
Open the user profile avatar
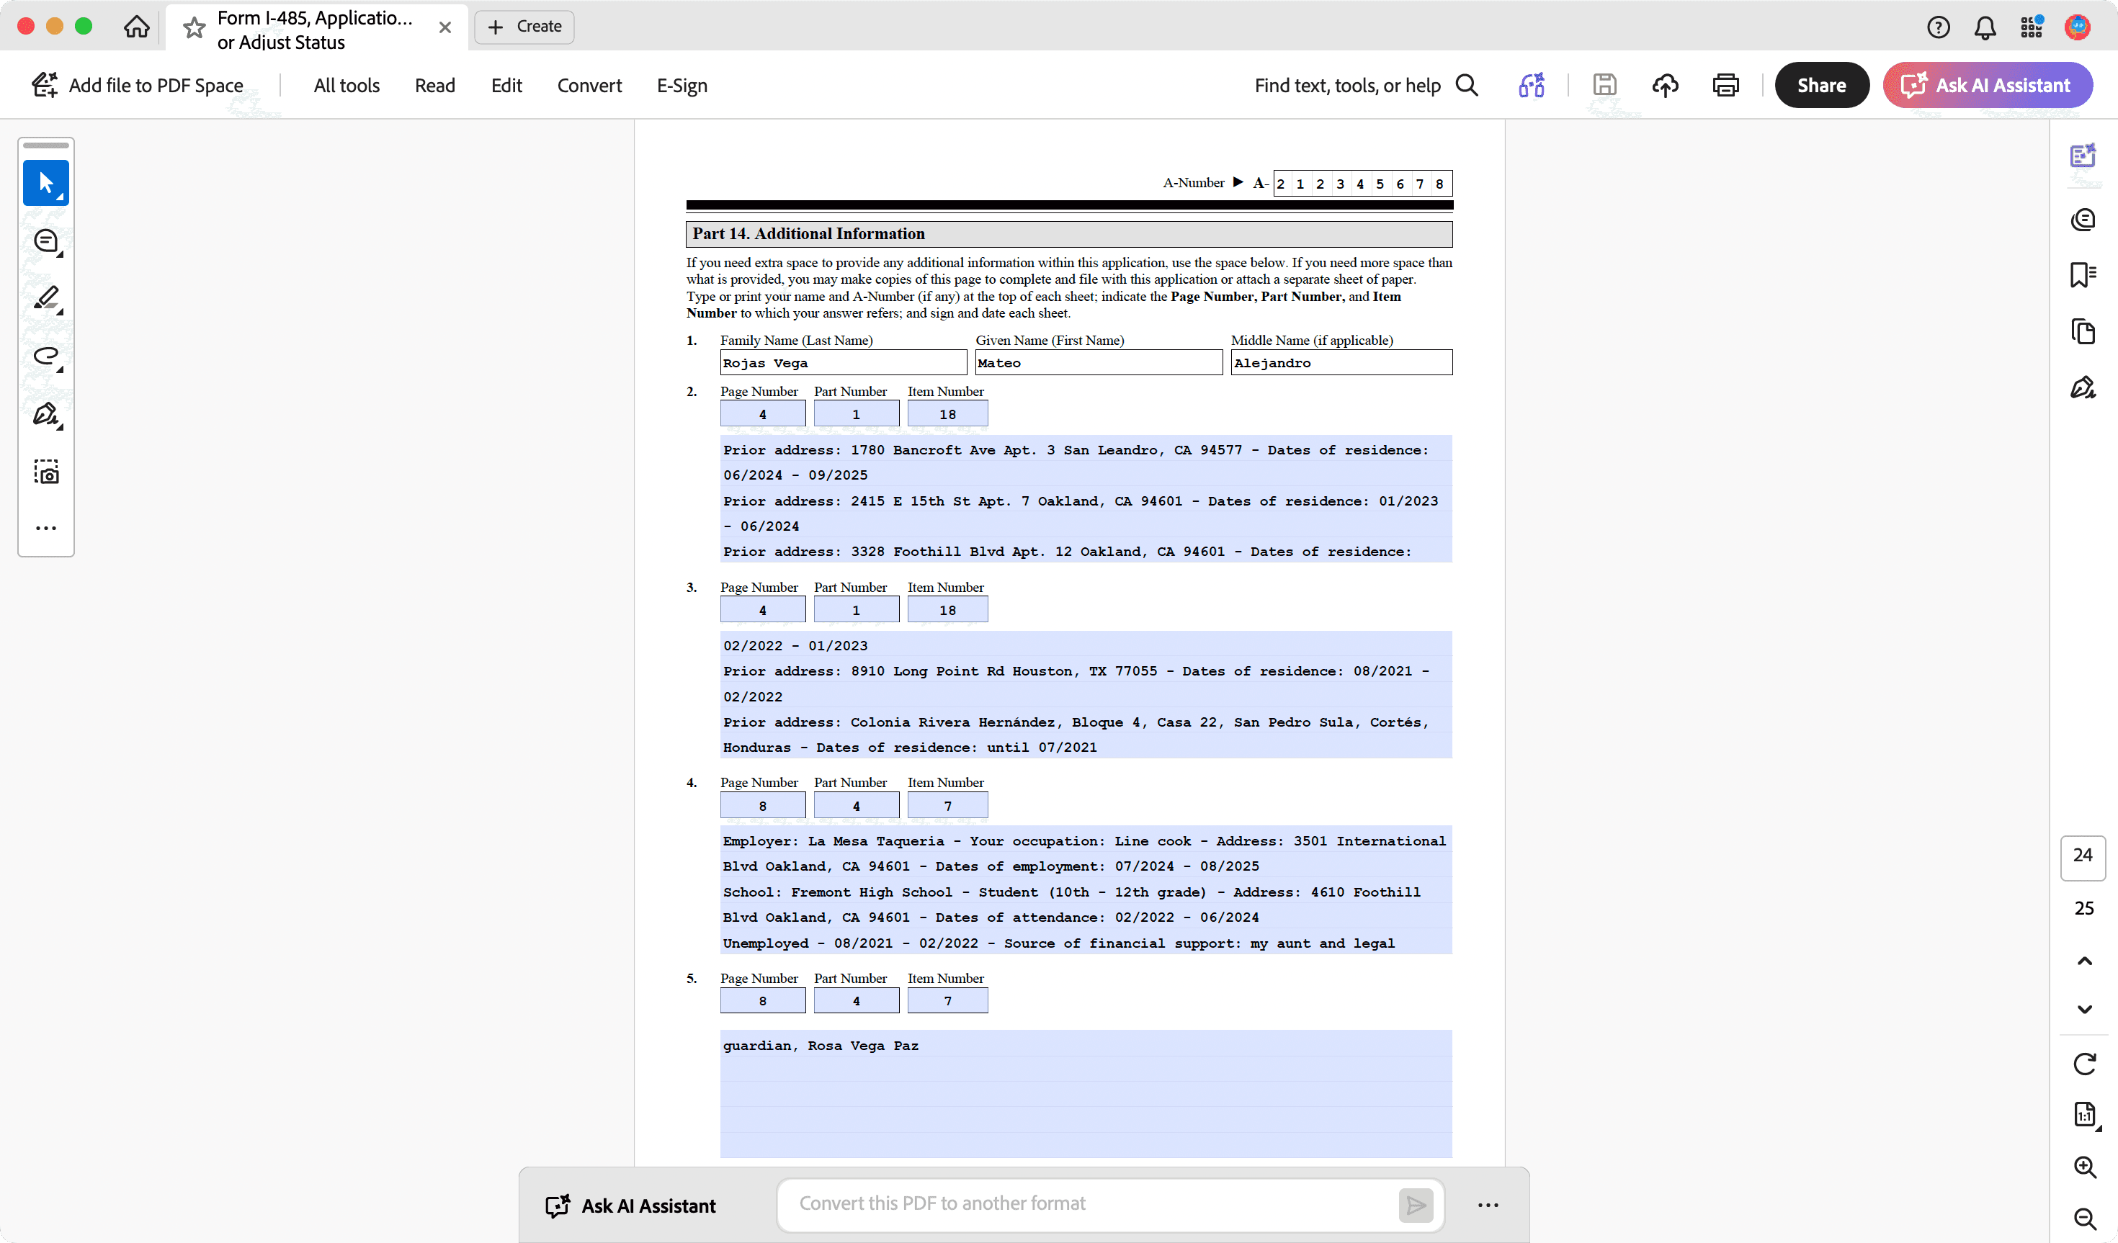tap(2078, 28)
